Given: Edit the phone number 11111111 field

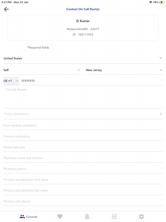Looking at the screenshot, I should (90, 81).
